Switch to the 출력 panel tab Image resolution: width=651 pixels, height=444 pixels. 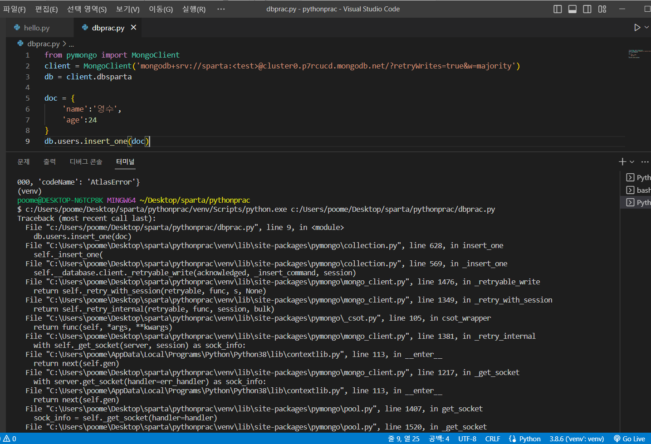click(49, 162)
